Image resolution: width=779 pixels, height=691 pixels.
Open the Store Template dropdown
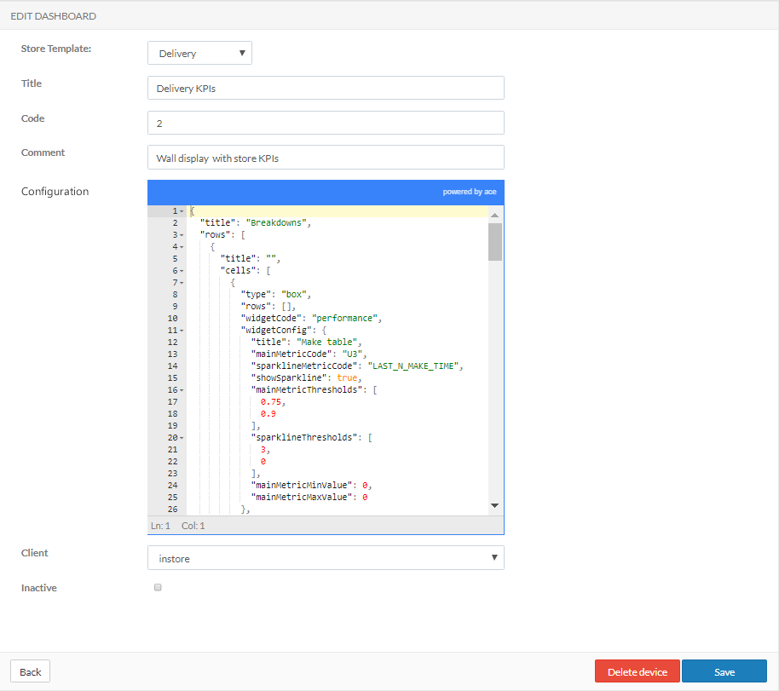pyautogui.click(x=199, y=54)
